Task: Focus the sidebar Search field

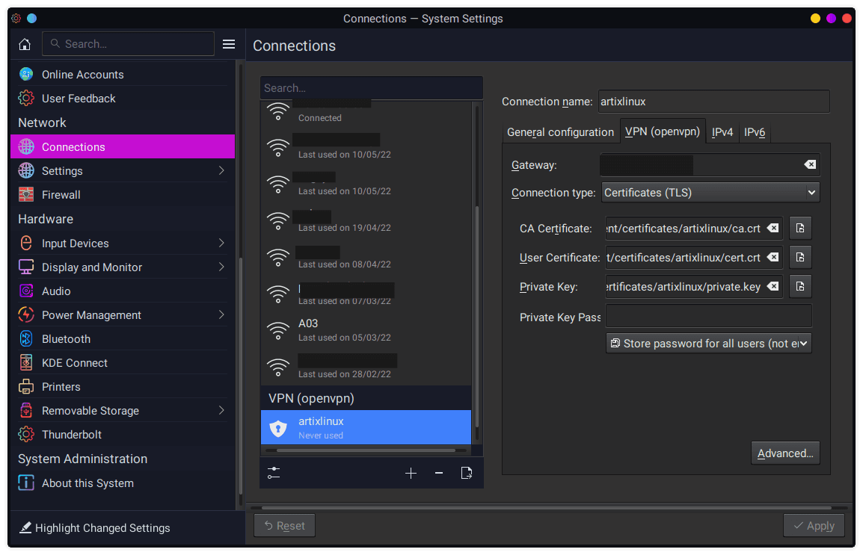Action: pos(128,44)
